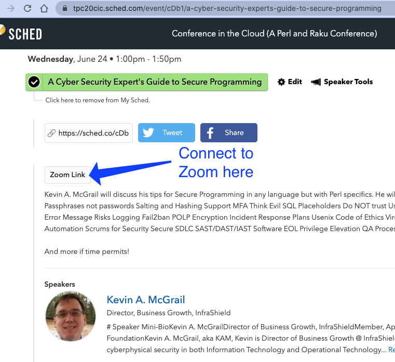This screenshot has width=395, height=362.
Task: Open Kevin A. McGrail speaker profile link
Action: pos(146,300)
